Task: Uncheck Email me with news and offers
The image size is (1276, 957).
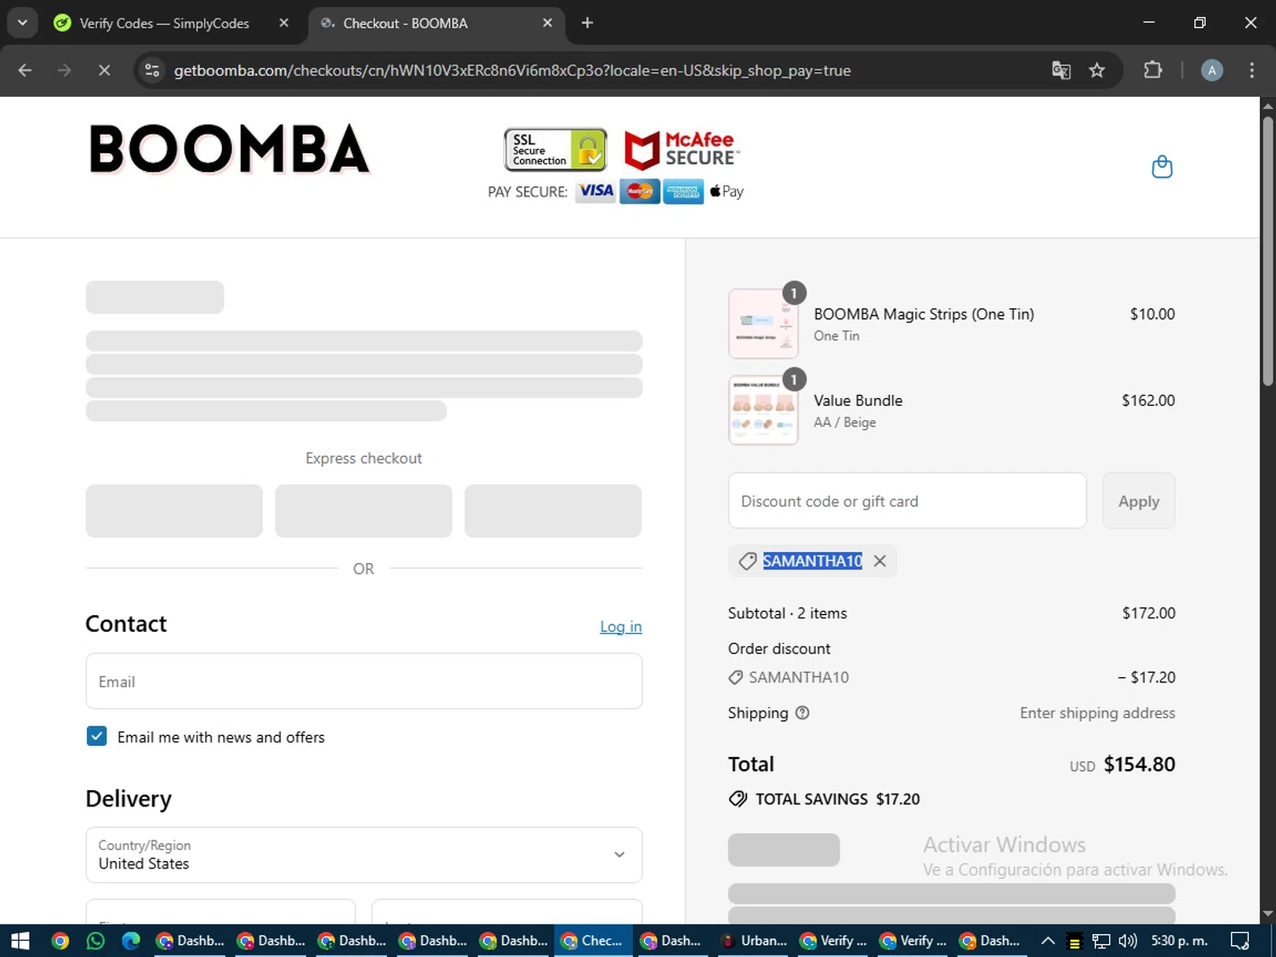Action: [x=97, y=737]
